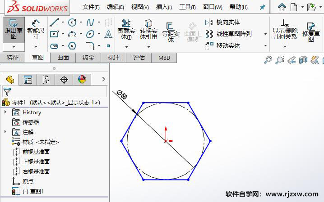Image resolution: width=324 pixels, height=202 pixels.
Task: Open the 编辑(E) menu
Action: pyautogui.click(x=116, y=7)
